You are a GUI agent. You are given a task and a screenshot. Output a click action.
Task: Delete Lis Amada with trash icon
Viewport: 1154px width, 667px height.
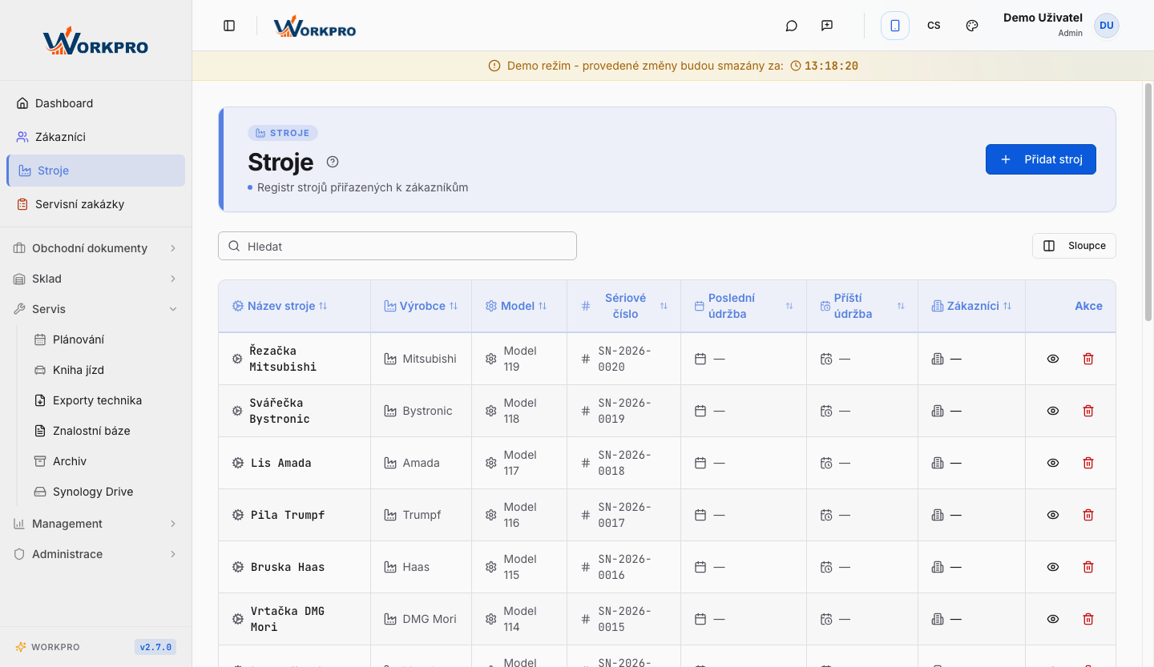1088,463
